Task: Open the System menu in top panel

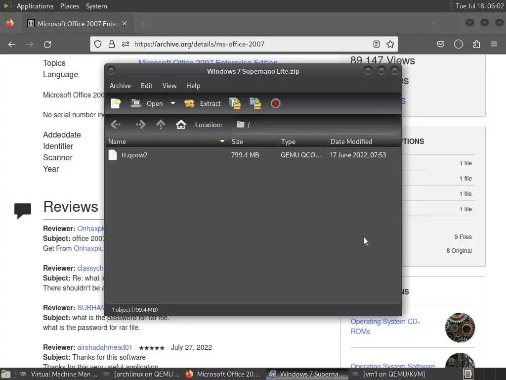Action: 96,6
